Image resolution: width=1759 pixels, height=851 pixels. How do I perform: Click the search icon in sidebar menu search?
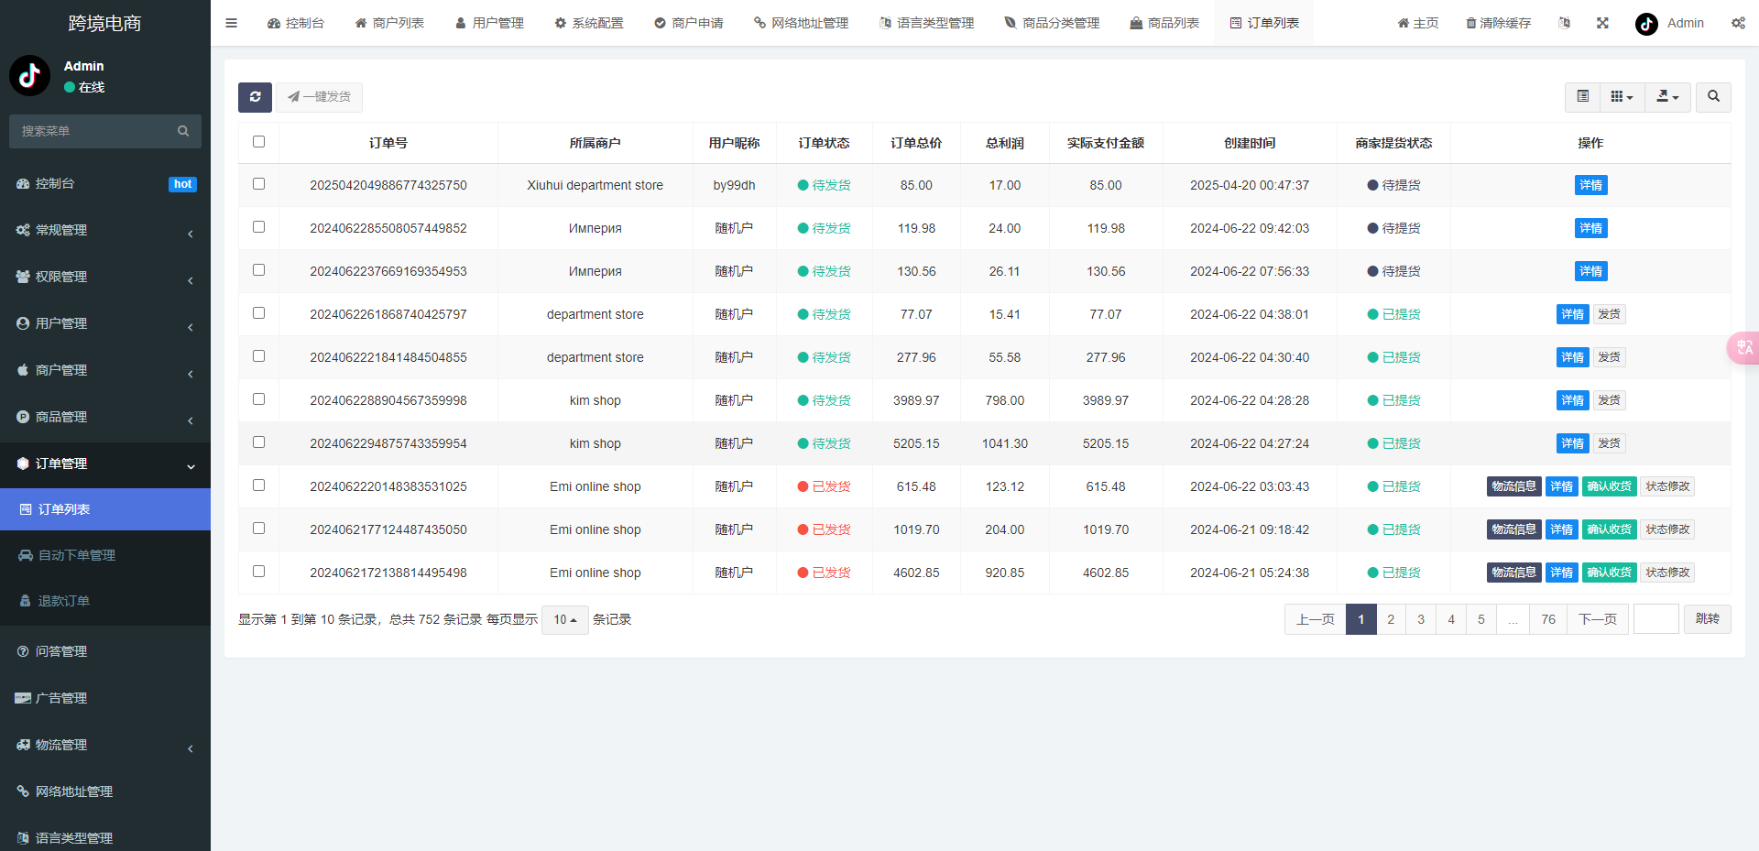[x=183, y=131]
